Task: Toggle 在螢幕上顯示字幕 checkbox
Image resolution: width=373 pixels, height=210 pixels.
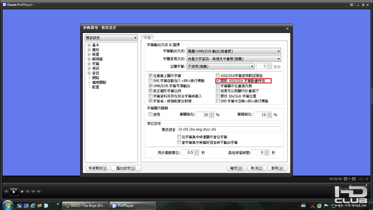Action: pos(150,76)
